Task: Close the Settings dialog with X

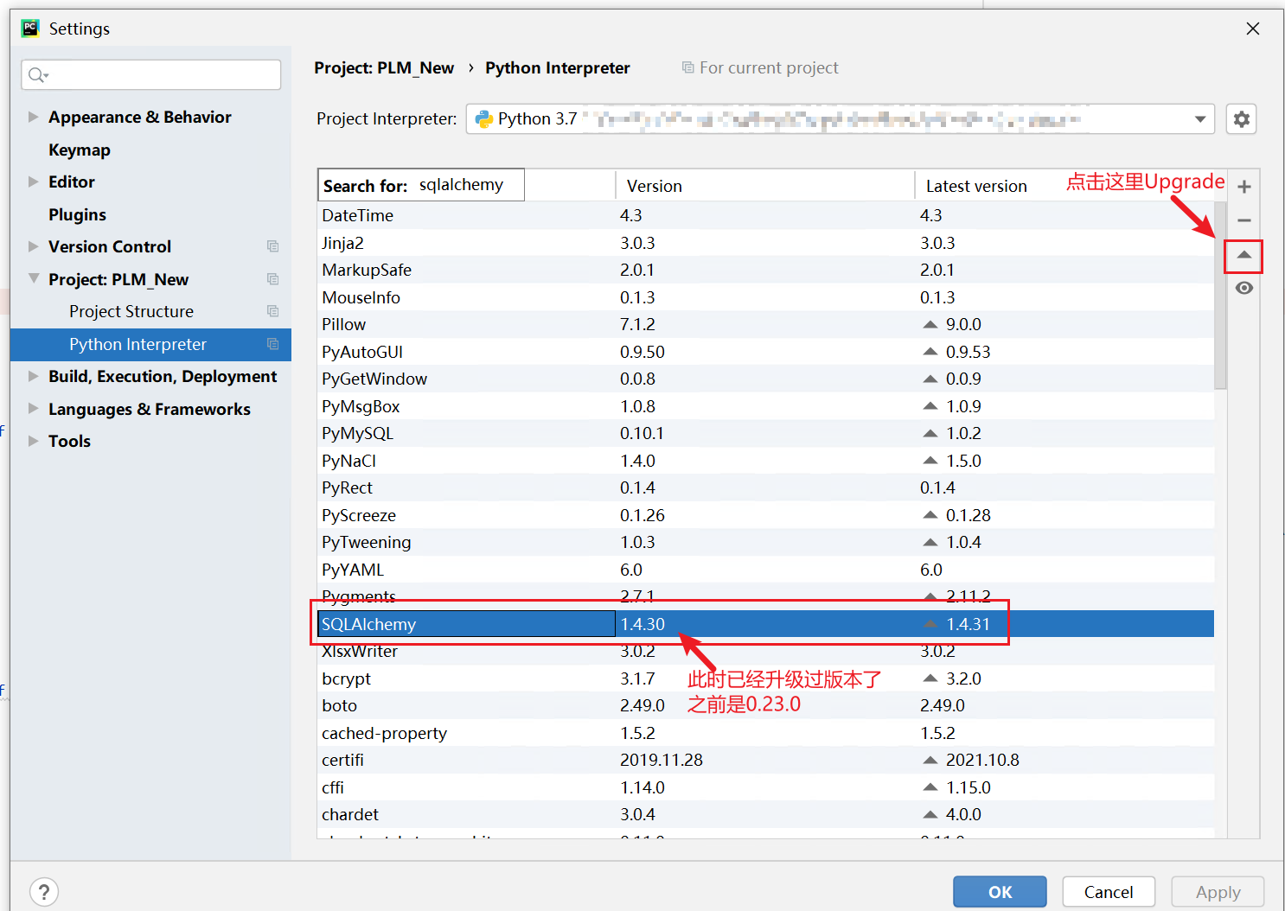Action: (x=1252, y=29)
